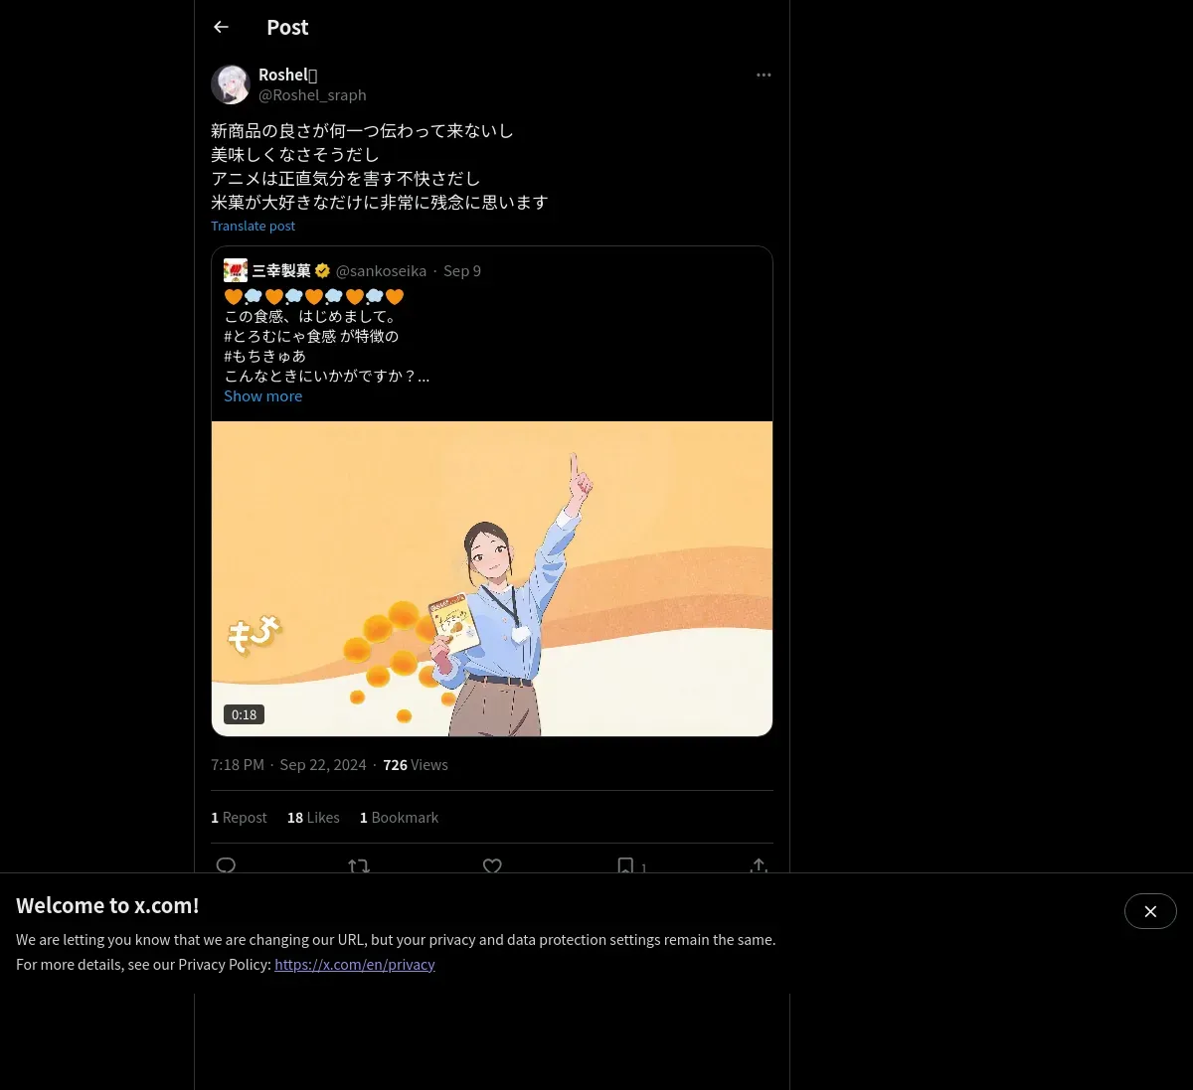Open the 三幸製菓 account avatar icon
The image size is (1193, 1090).
pyautogui.click(x=236, y=270)
